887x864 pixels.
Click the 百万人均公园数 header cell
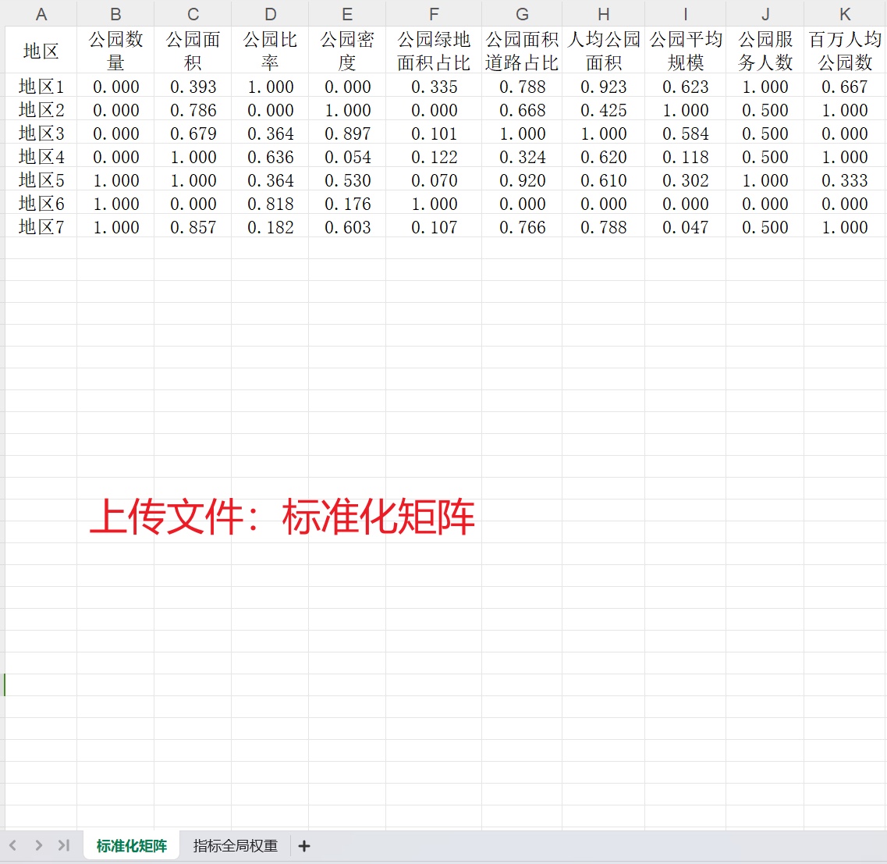click(x=845, y=51)
